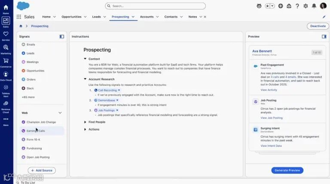
Task: Click the Salesforce cloud logo
Action: coord(23,6)
